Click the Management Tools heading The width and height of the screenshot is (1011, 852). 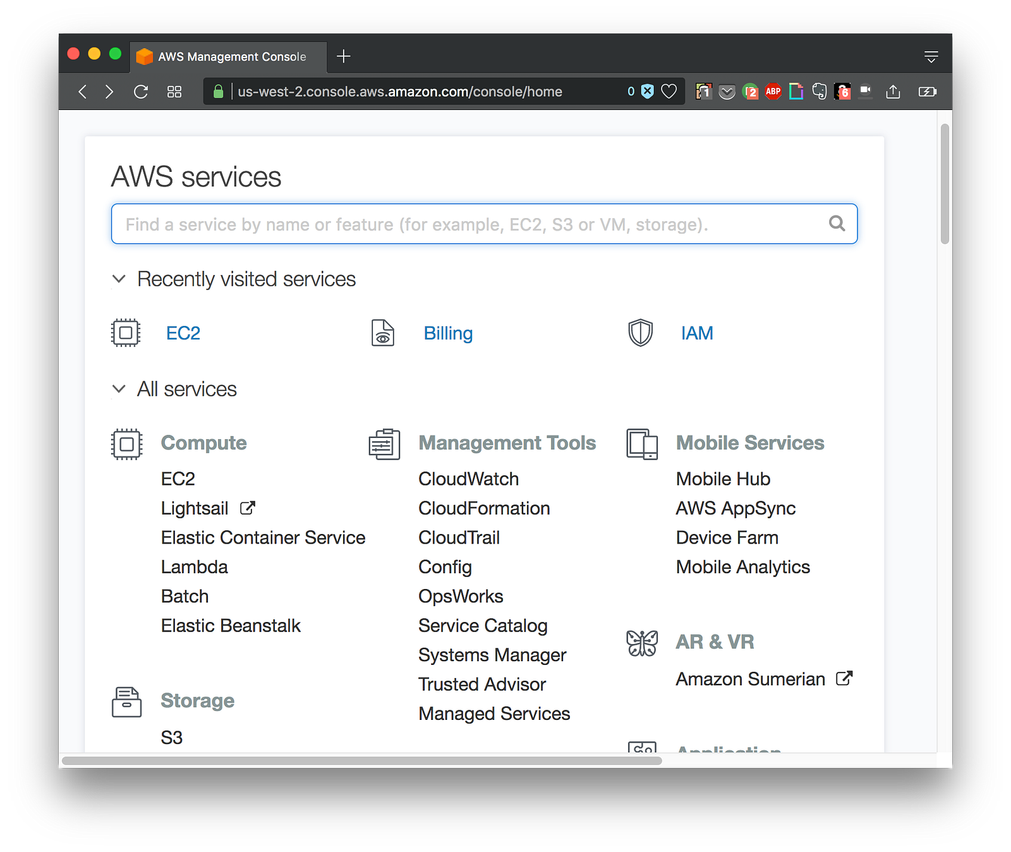(x=507, y=443)
